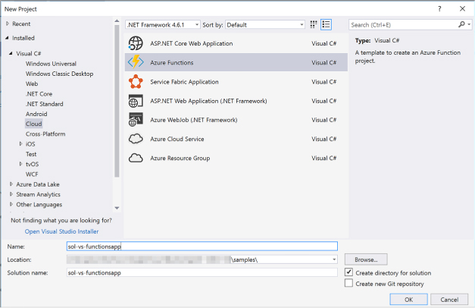Enable Create new Git repository checkbox

pyautogui.click(x=348, y=283)
